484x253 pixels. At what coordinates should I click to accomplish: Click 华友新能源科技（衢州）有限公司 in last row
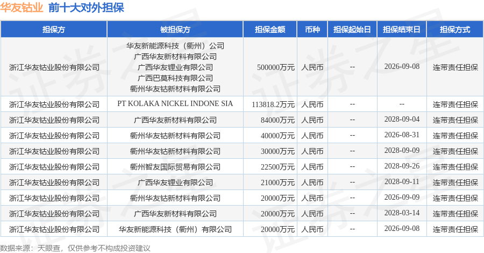coord(175,229)
